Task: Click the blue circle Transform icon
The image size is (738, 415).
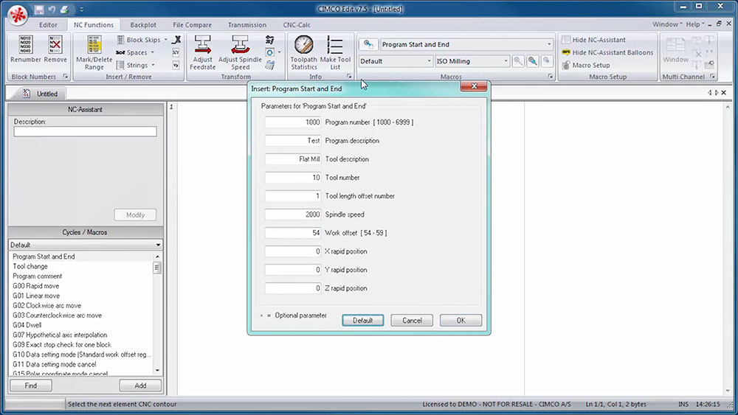Action: coord(269,52)
